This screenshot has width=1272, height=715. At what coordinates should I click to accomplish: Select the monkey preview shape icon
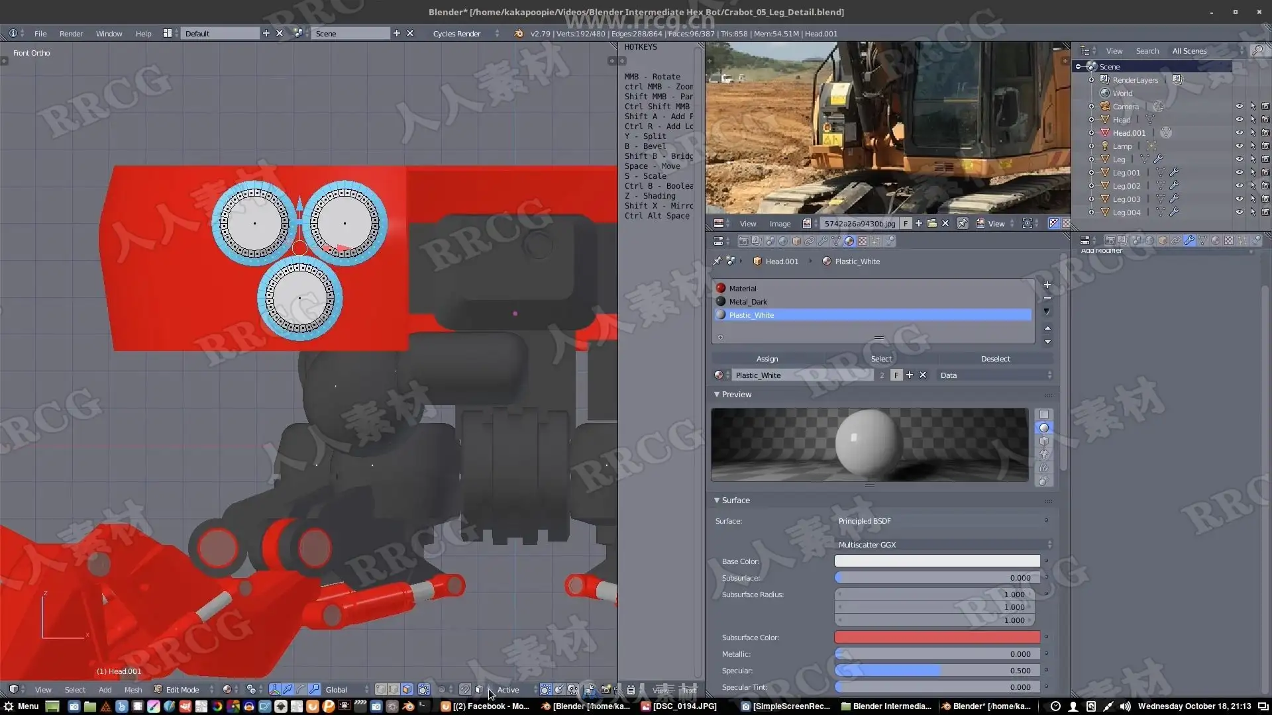pos(1043,455)
